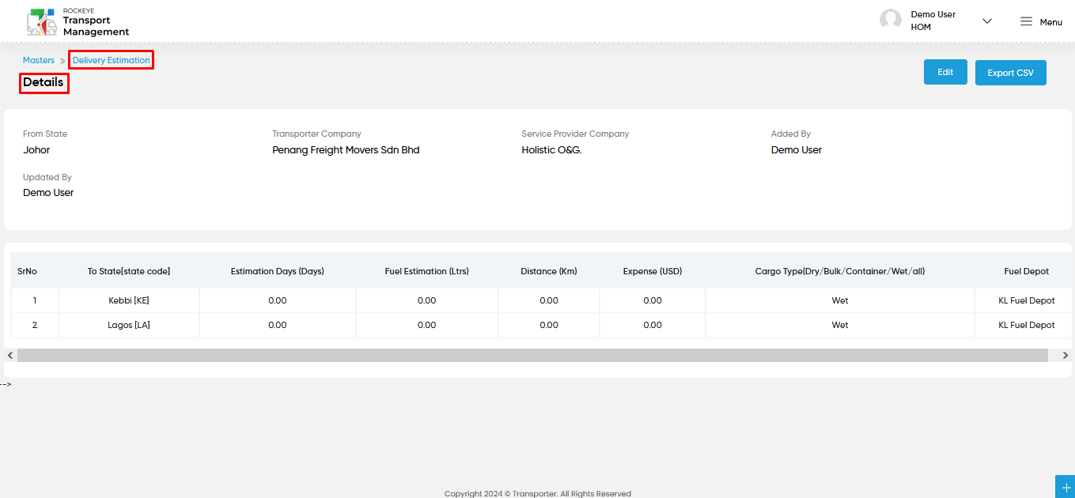The height and width of the screenshot is (498, 1075).
Task: Click the blue plus icon in corner
Action: click(1066, 488)
